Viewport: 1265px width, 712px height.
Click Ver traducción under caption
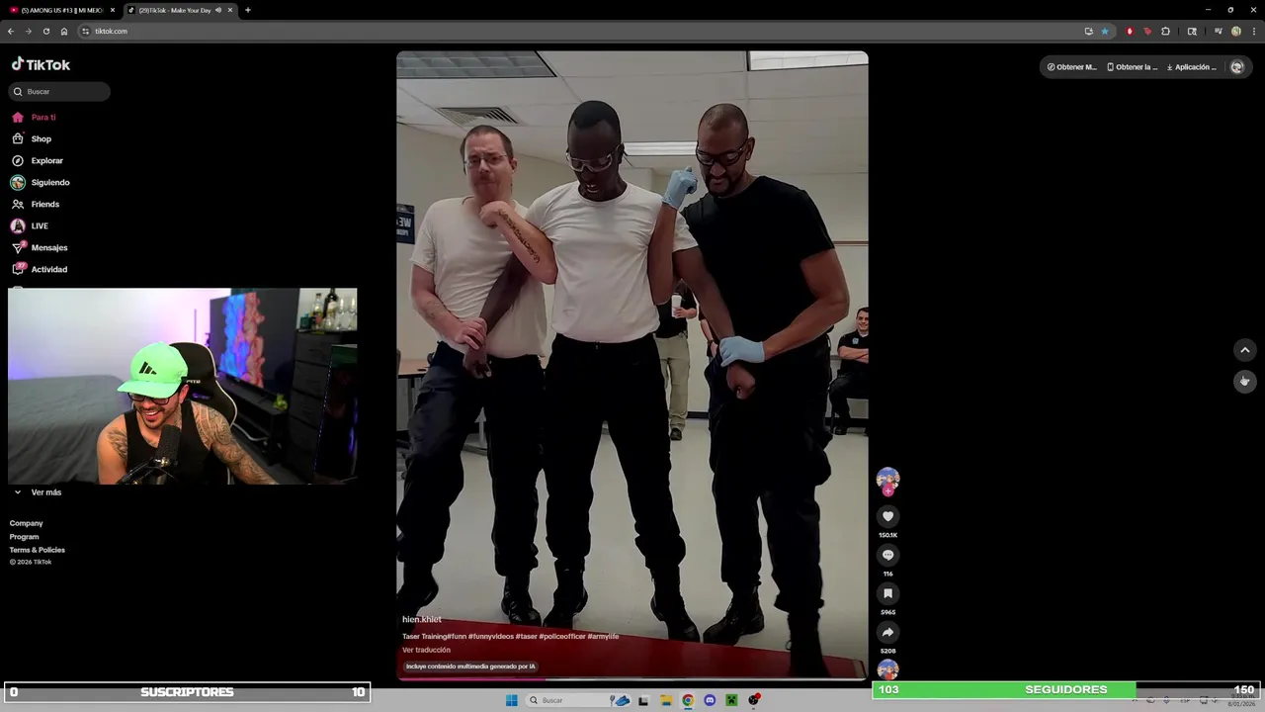coord(426,650)
